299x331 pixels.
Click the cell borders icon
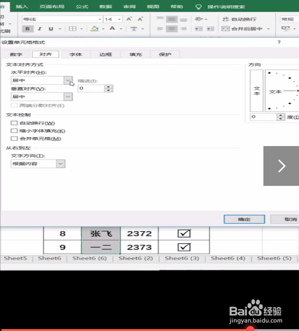(x=73, y=29)
